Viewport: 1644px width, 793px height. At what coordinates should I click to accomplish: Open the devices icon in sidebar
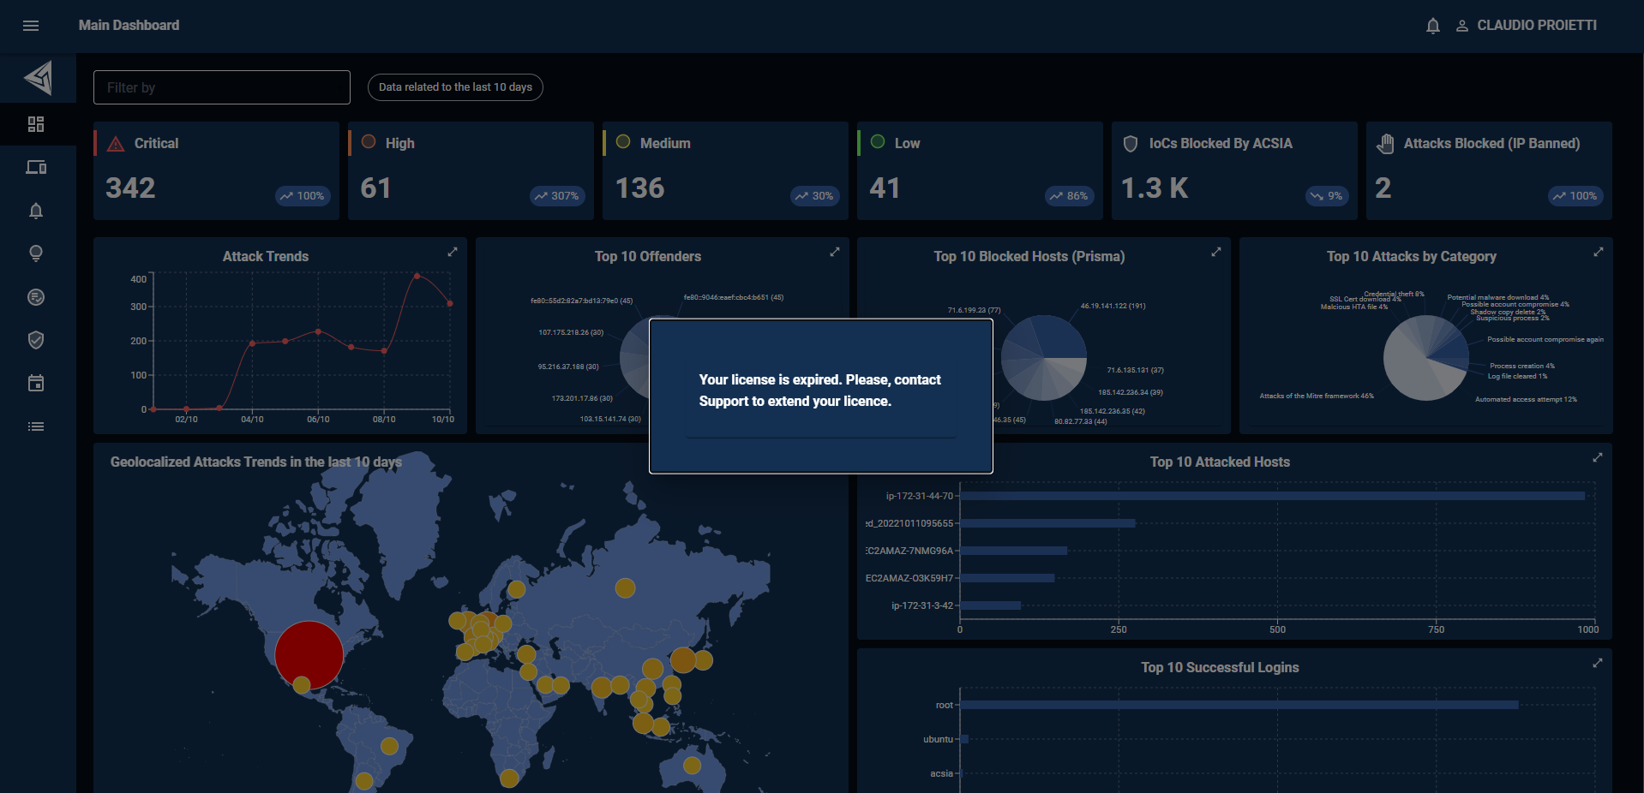[36, 168]
